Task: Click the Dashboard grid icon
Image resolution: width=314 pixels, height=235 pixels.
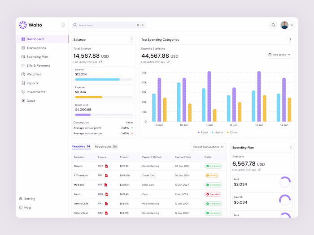Action: [23, 39]
